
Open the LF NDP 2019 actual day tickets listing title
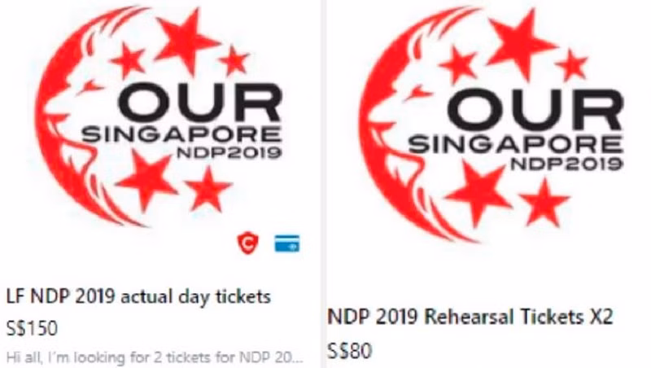click(138, 297)
